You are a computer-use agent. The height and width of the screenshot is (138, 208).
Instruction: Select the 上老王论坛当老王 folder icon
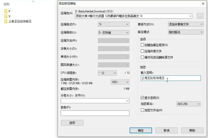click(x=6, y=21)
